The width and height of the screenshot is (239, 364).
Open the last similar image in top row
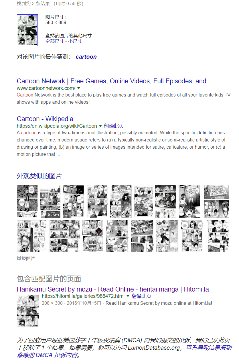tap(216, 201)
